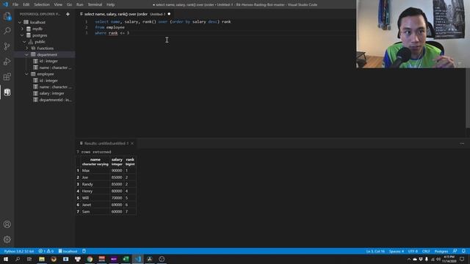Image resolution: width=470 pixels, height=264 pixels.
Task: Click the editor vertical scrollbar
Action: 469,73
